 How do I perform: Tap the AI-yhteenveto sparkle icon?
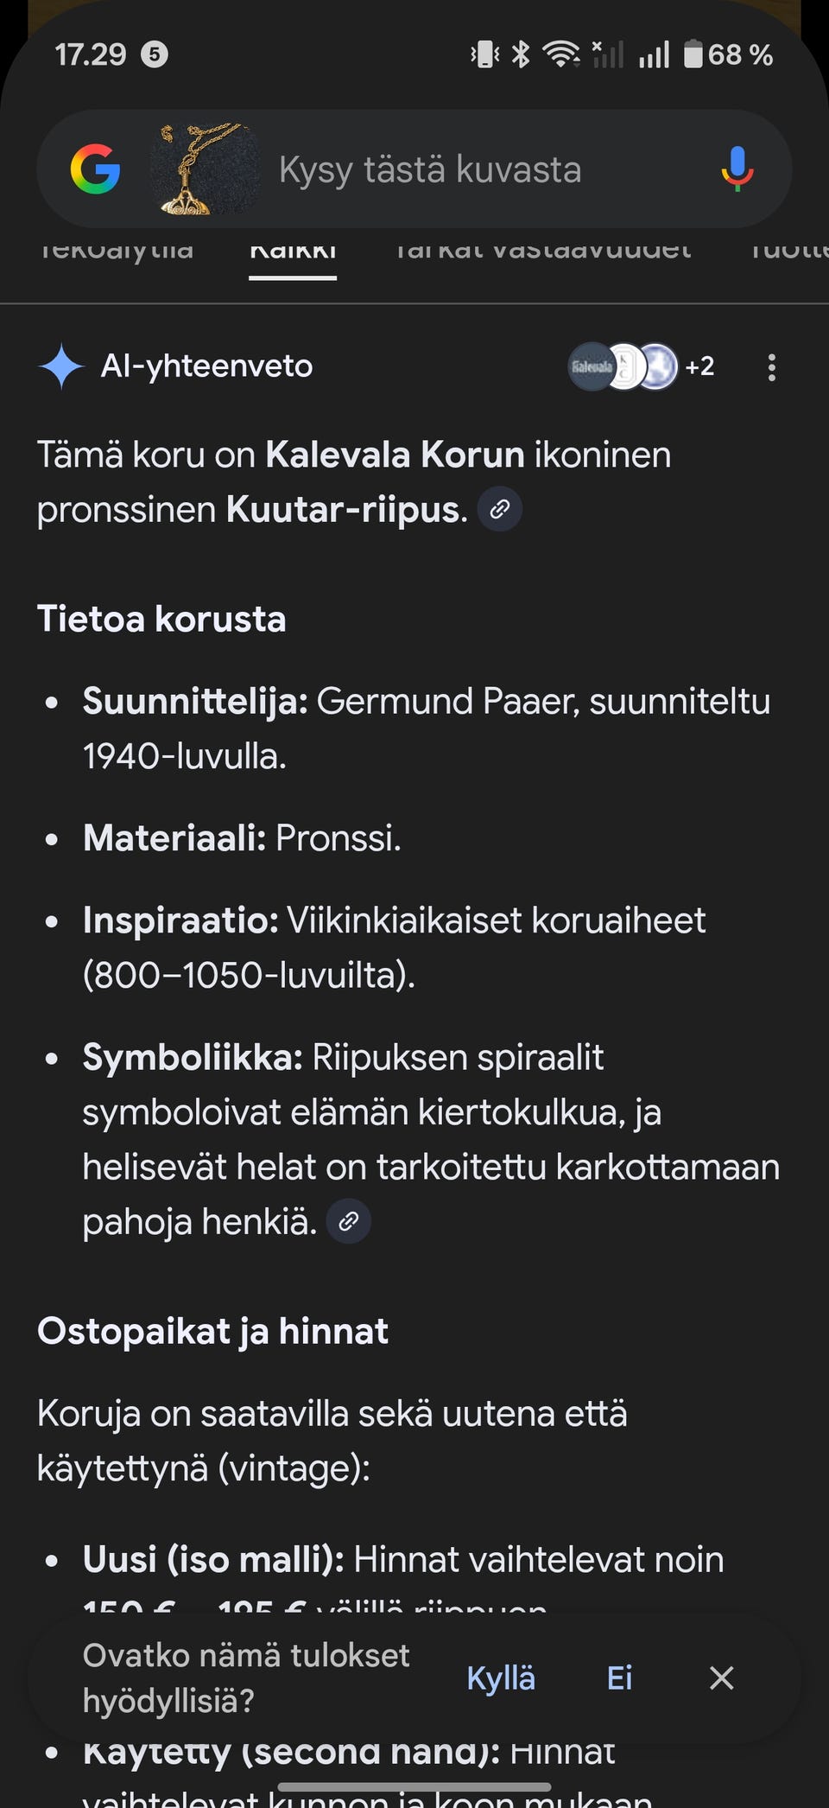pos(60,366)
